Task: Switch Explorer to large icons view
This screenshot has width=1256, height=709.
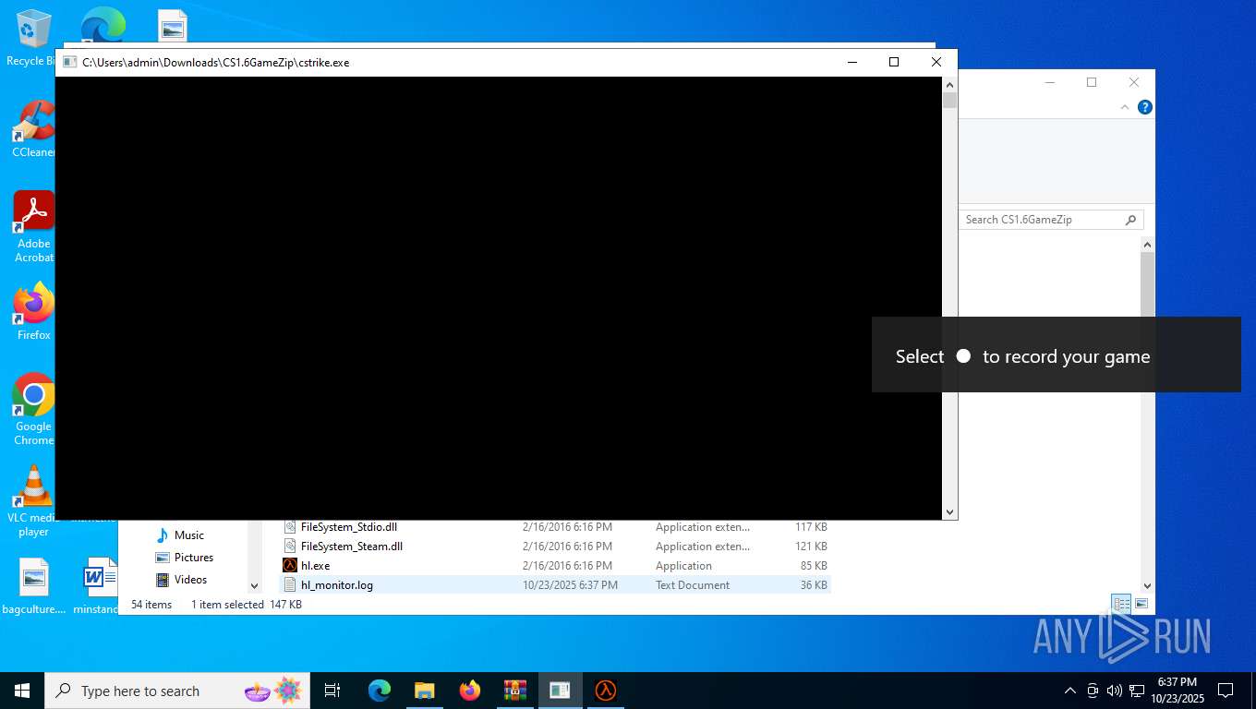Action: (x=1141, y=604)
